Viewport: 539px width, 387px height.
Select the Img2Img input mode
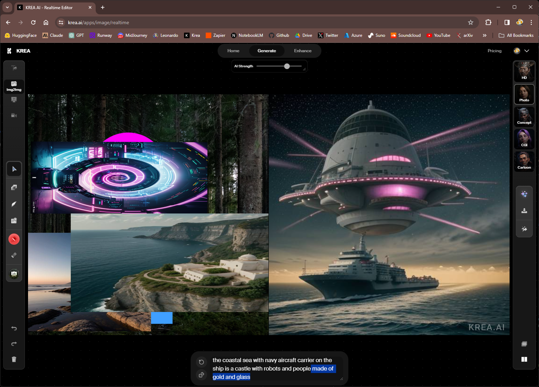coord(14,86)
